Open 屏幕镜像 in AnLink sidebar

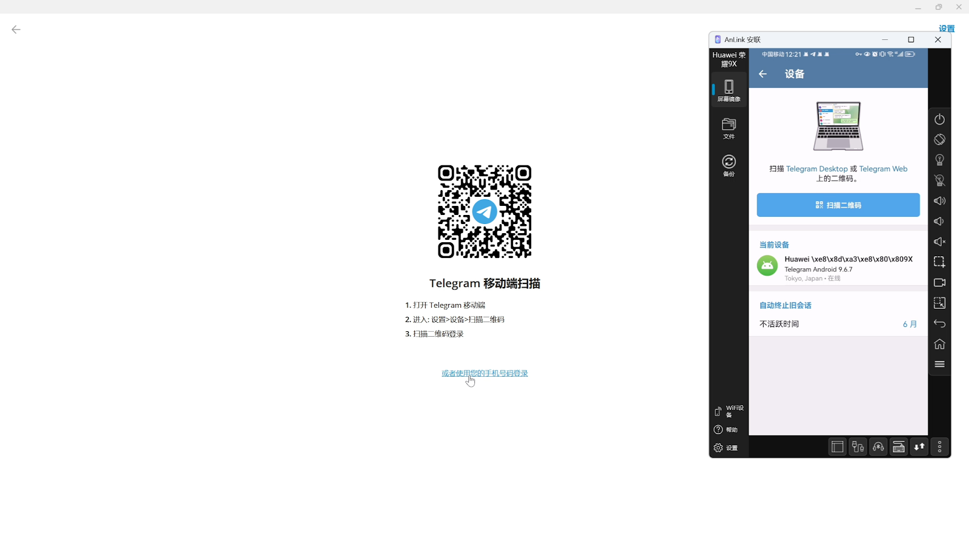(729, 90)
